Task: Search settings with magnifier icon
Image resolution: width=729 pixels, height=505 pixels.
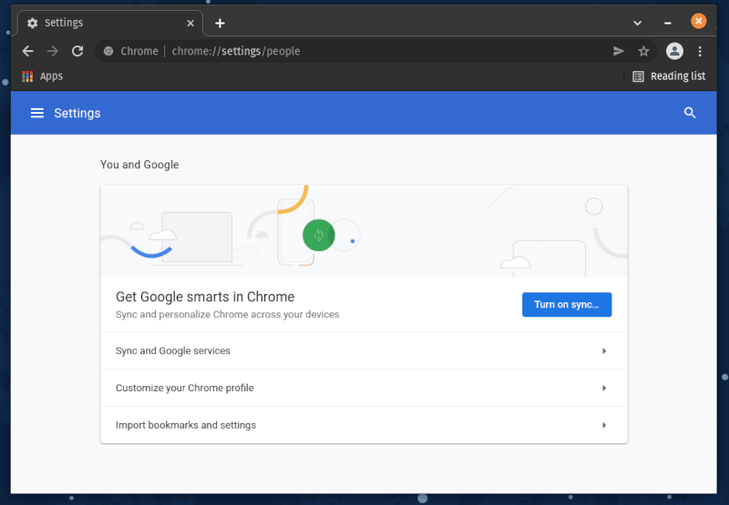Action: 690,113
